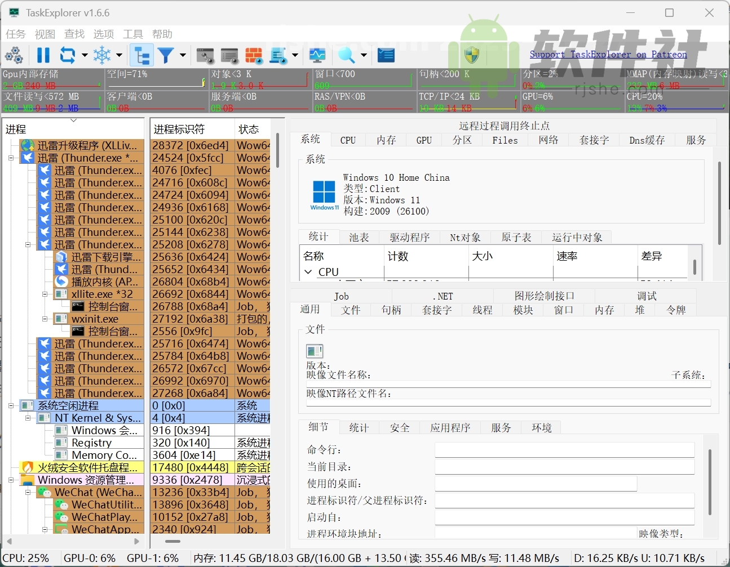This screenshot has width=730, height=567.
Task: Click the GPU=6% usage graph
Action: coord(569,102)
